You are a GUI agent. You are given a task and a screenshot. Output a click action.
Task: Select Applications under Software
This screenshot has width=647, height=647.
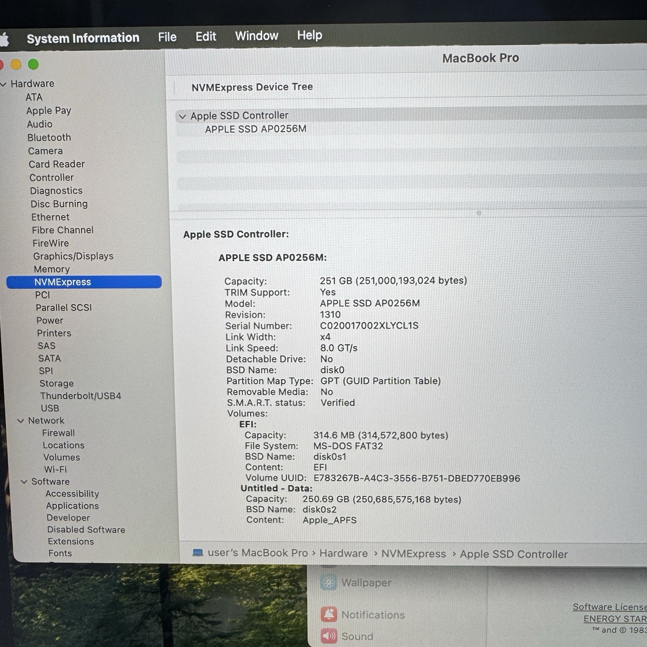pos(72,506)
